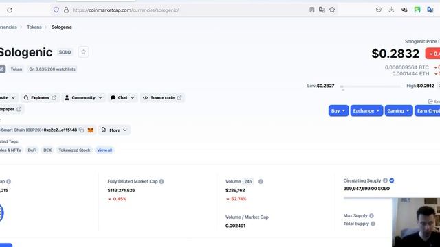Click the $289,162 volume value
Screen dimensions: 440x247
(x=235, y=191)
